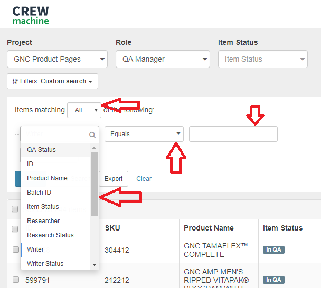Click the Clear link

(x=144, y=179)
